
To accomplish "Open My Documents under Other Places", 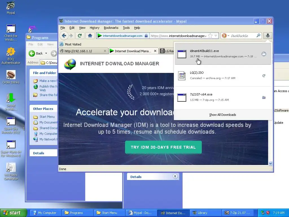I will click(45, 122).
